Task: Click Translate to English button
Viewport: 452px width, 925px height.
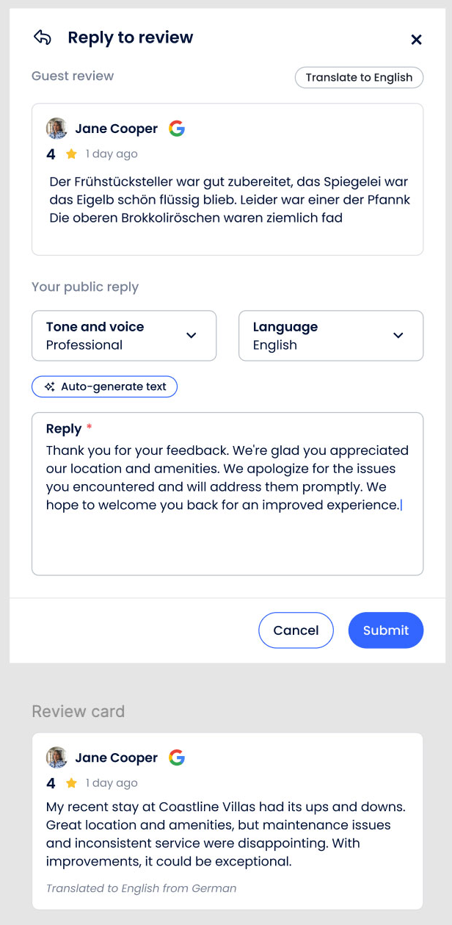Action: pos(359,78)
